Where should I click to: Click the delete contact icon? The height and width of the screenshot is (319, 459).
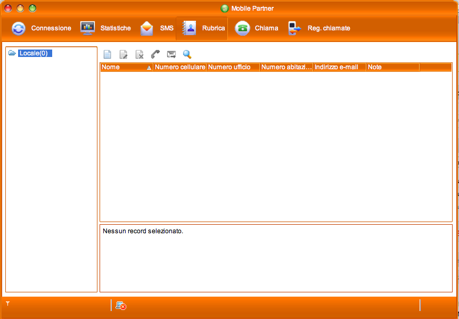tap(139, 54)
